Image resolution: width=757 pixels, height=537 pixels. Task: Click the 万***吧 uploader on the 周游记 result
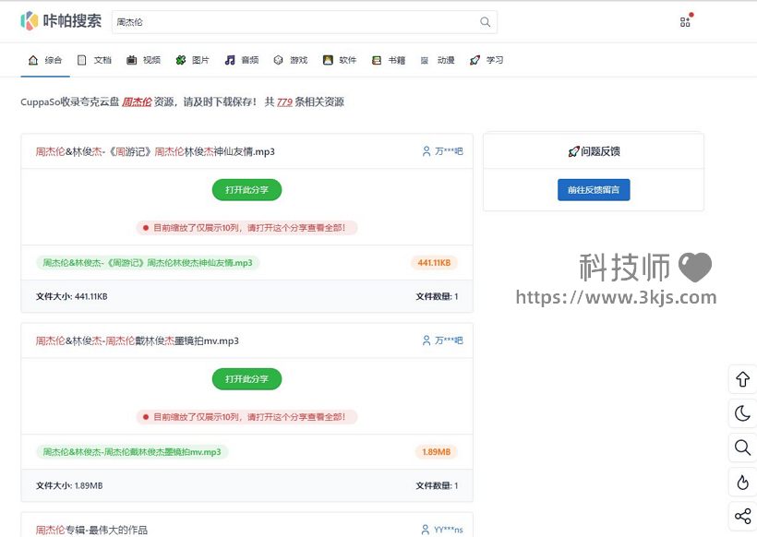[x=449, y=151]
